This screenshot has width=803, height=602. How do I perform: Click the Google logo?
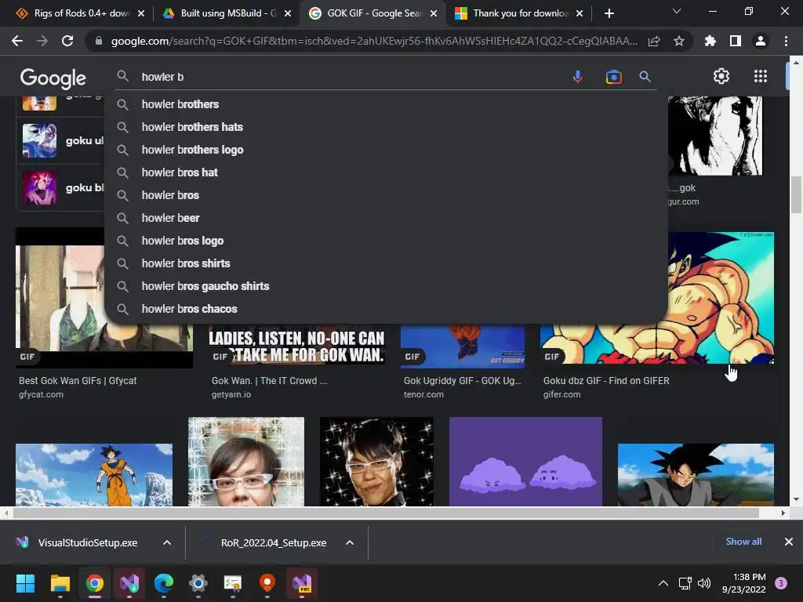click(x=53, y=78)
